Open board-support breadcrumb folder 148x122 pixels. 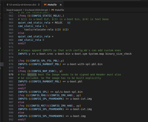pos(14,10)
